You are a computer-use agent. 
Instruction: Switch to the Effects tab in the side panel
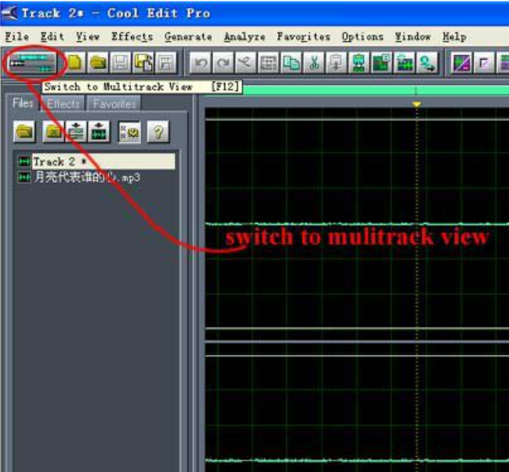click(64, 104)
